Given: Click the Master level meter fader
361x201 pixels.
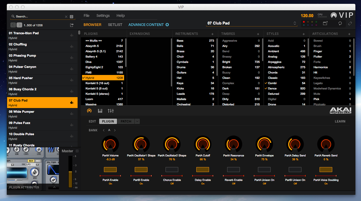Looking at the screenshot, I should tap(70, 172).
